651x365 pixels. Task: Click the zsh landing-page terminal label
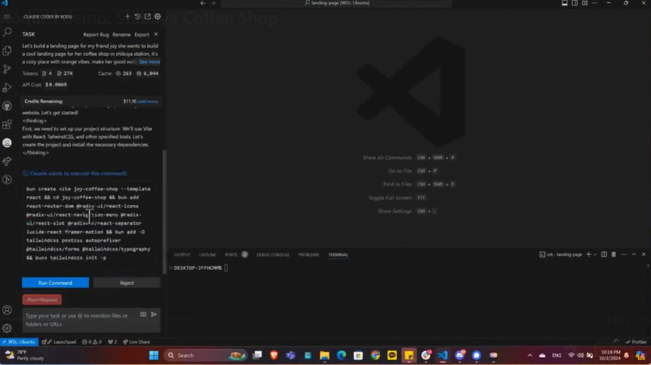point(561,254)
